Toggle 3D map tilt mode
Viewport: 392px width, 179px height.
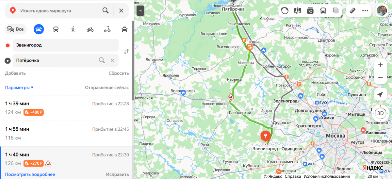(x=380, y=113)
